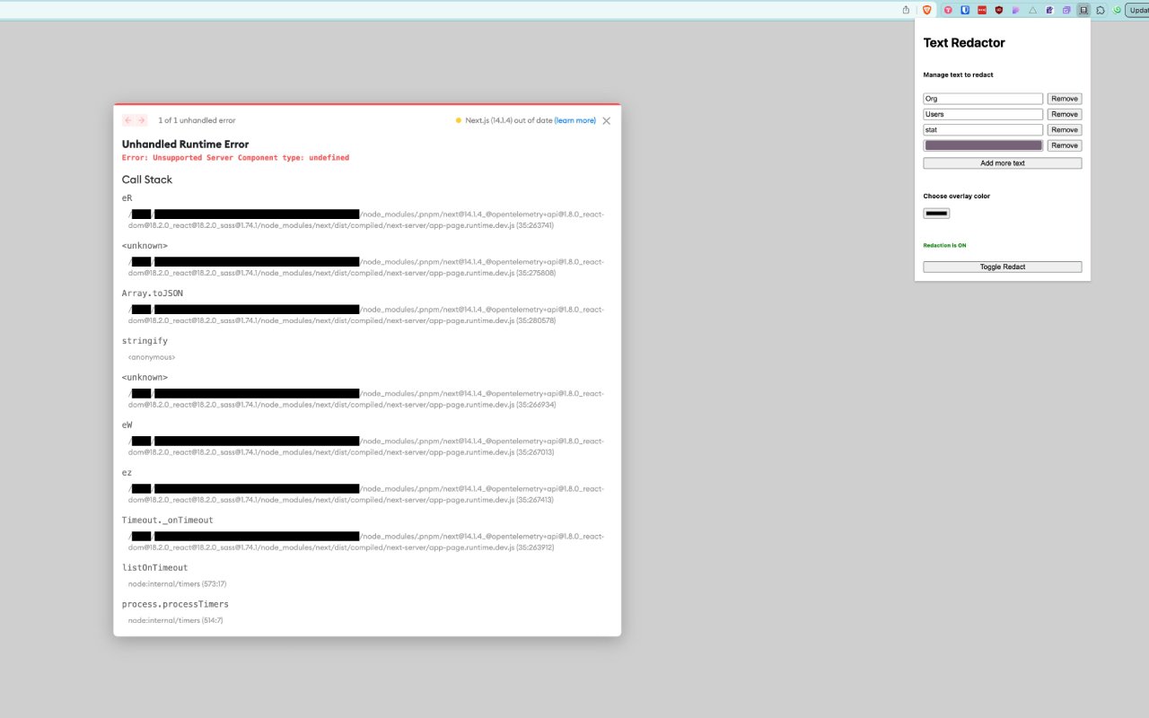Click the 'Redaction is ON' status text

944,245
